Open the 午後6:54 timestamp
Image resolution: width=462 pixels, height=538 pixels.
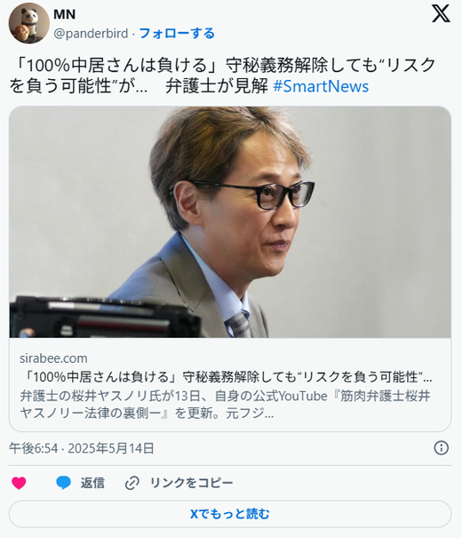pyautogui.click(x=33, y=448)
